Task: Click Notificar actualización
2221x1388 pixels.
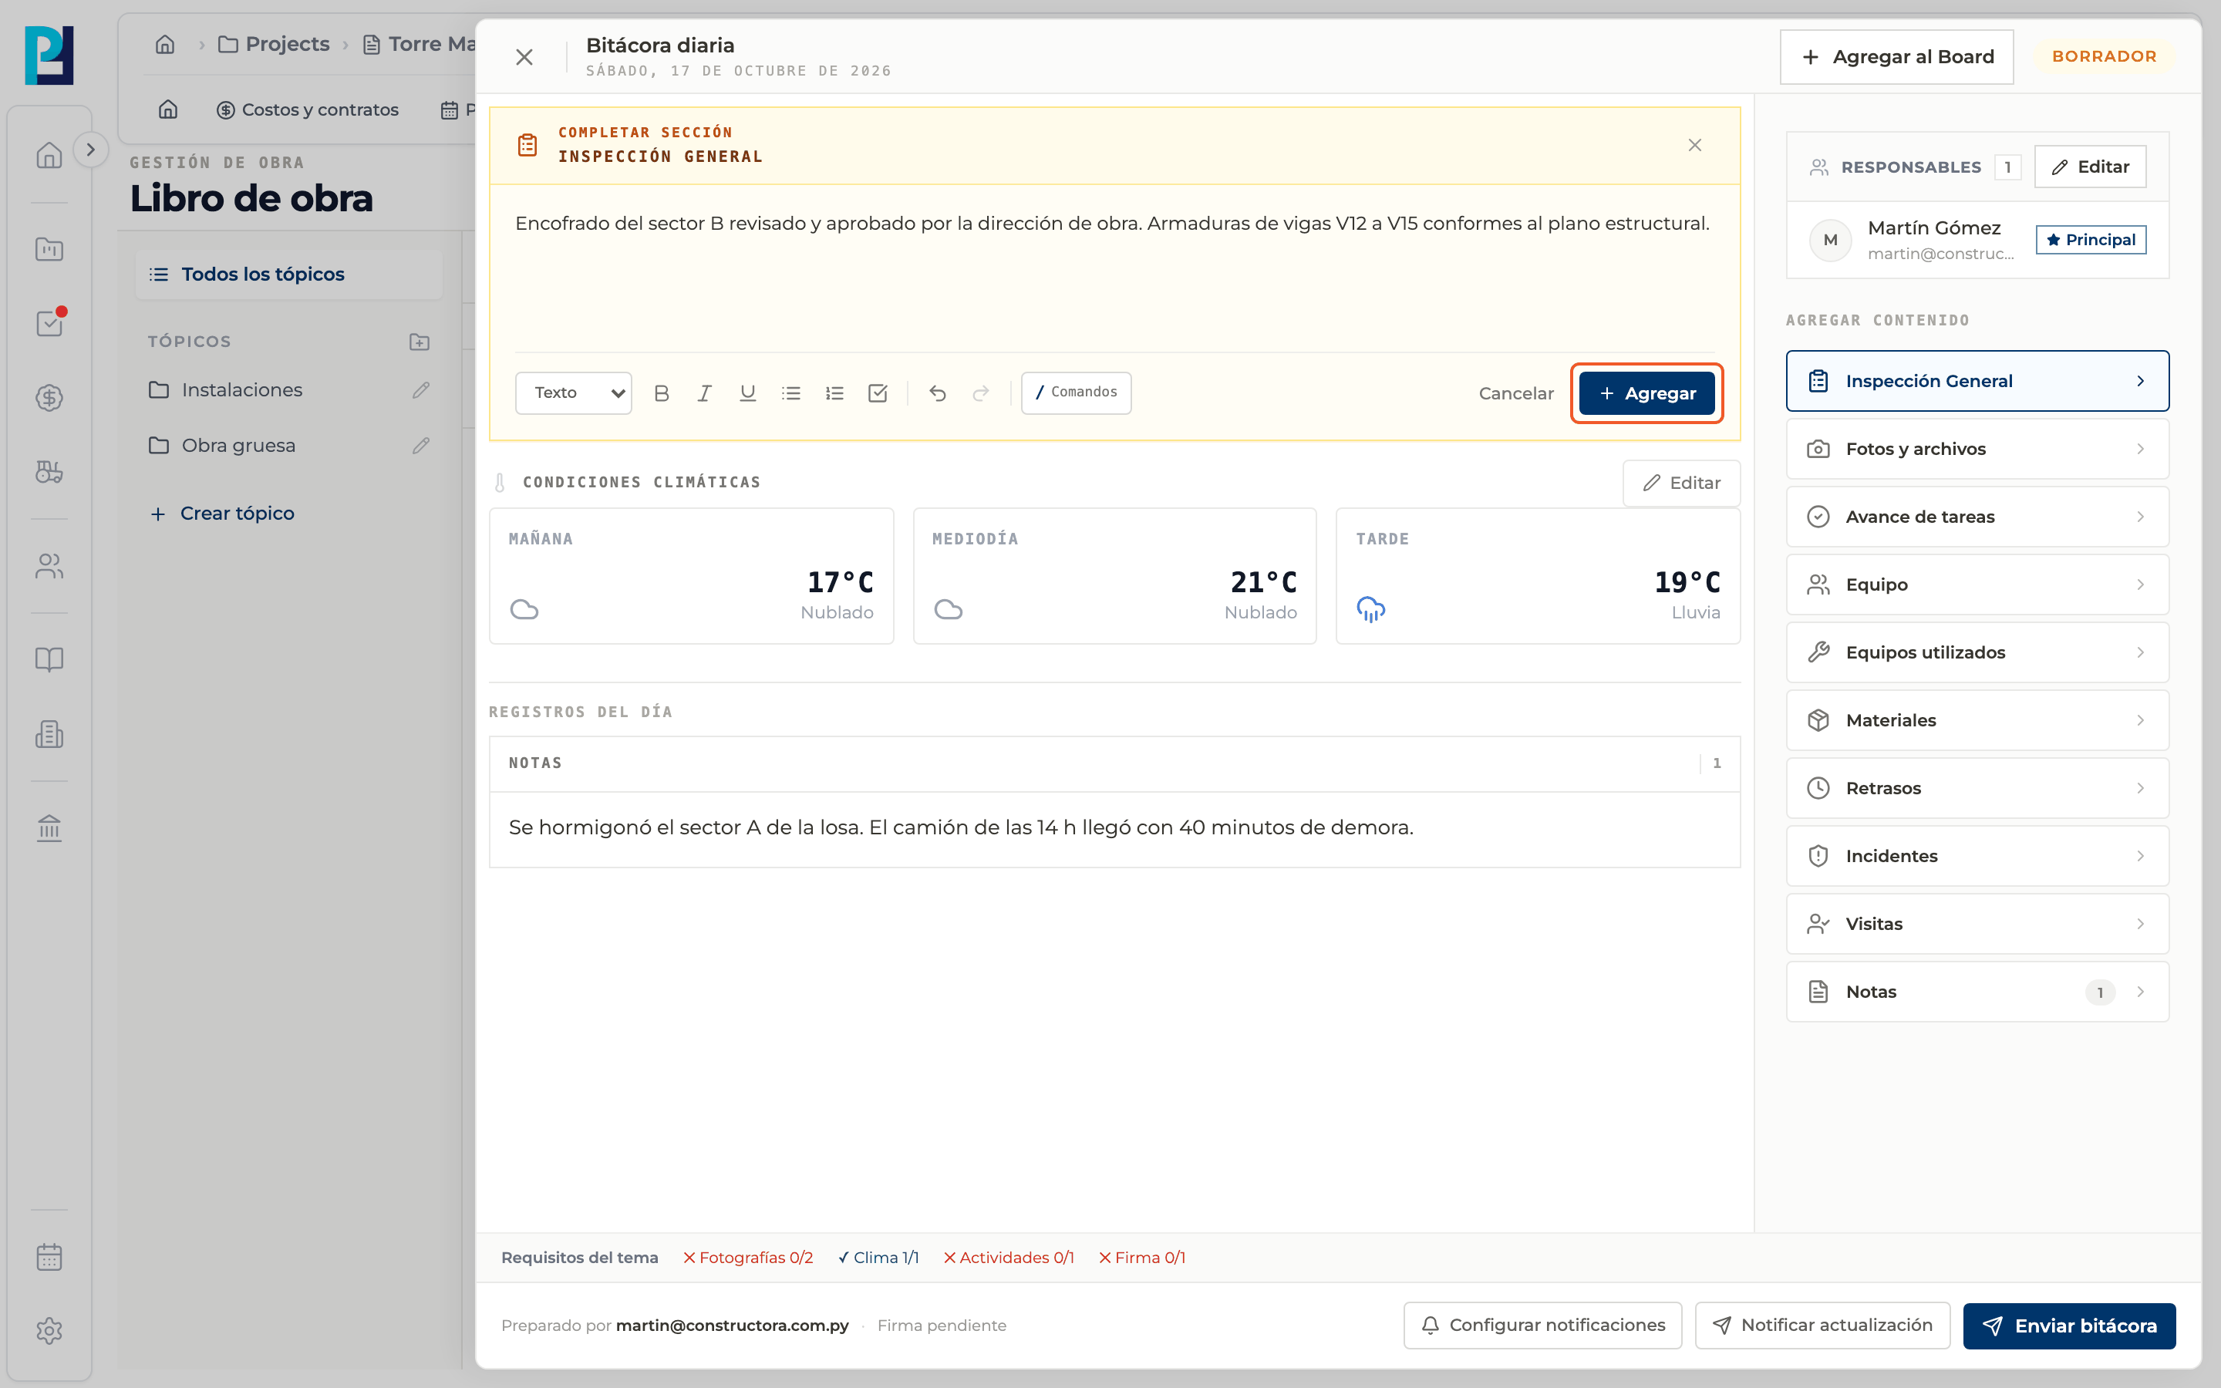Action: coord(1822,1326)
